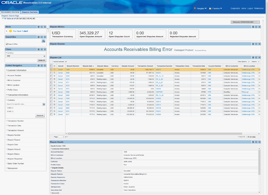
Task: Open Search Box panel settings gear
Action: click(38, 37)
